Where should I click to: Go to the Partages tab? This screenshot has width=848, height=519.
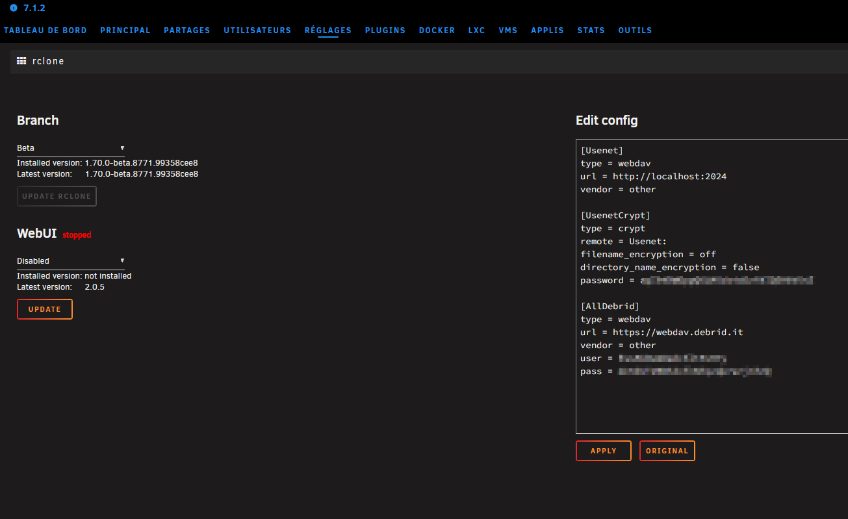pyautogui.click(x=187, y=31)
